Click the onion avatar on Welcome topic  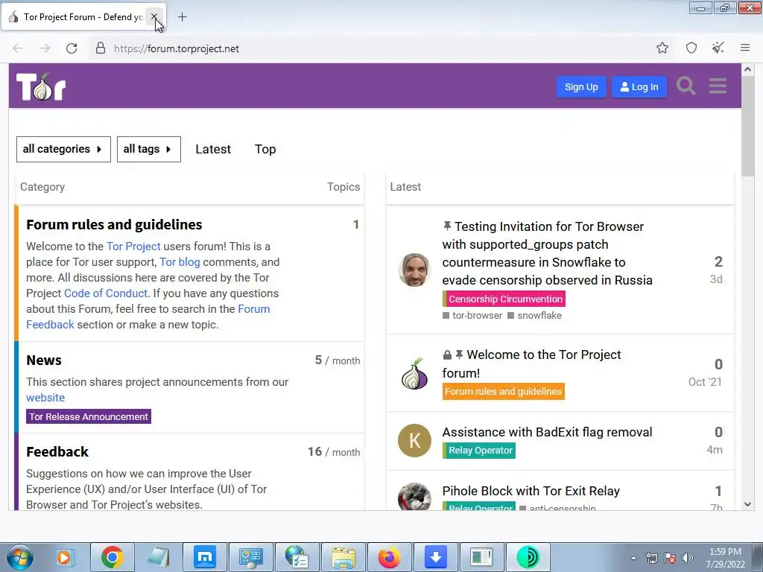414,374
